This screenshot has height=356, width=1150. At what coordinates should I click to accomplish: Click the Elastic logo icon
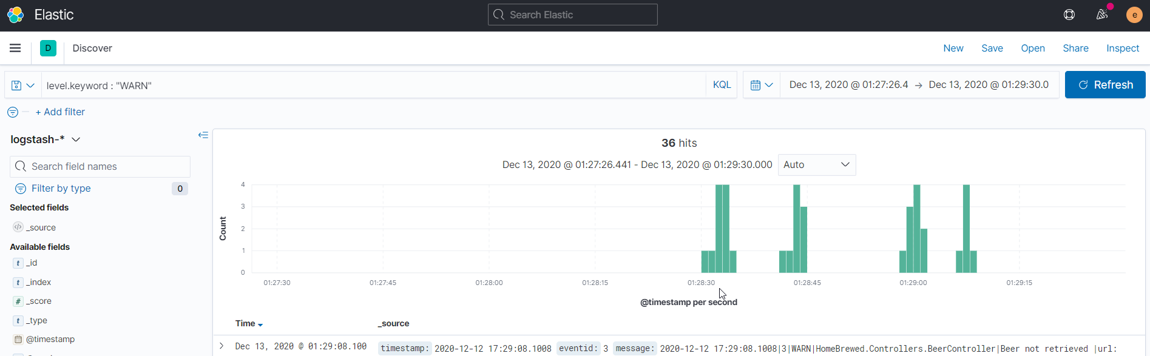tap(15, 15)
